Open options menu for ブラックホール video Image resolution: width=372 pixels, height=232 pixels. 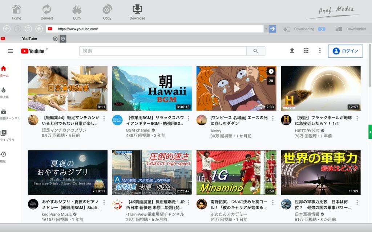pos(357,118)
